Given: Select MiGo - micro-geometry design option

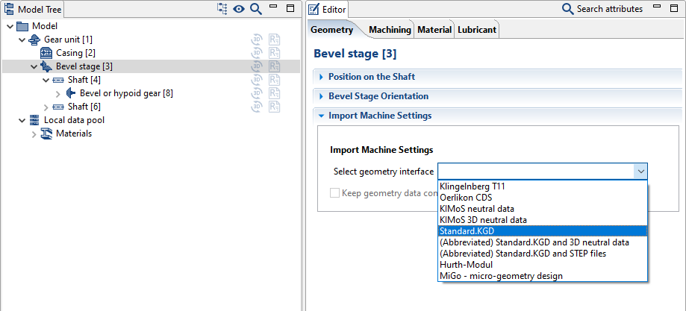Looking at the screenshot, I should (x=501, y=276).
